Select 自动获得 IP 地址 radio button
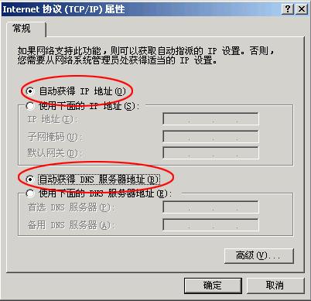 coord(30,91)
